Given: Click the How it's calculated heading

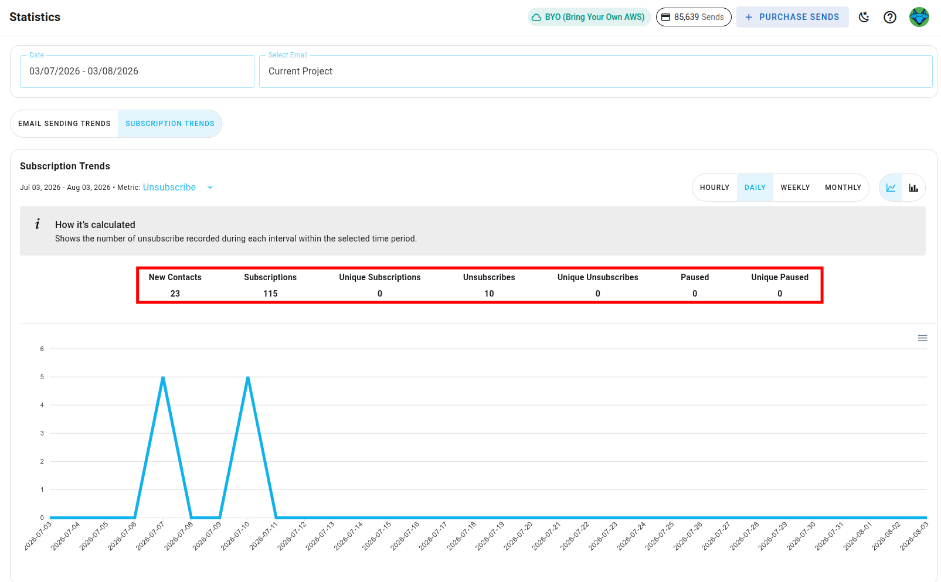Looking at the screenshot, I should (95, 225).
